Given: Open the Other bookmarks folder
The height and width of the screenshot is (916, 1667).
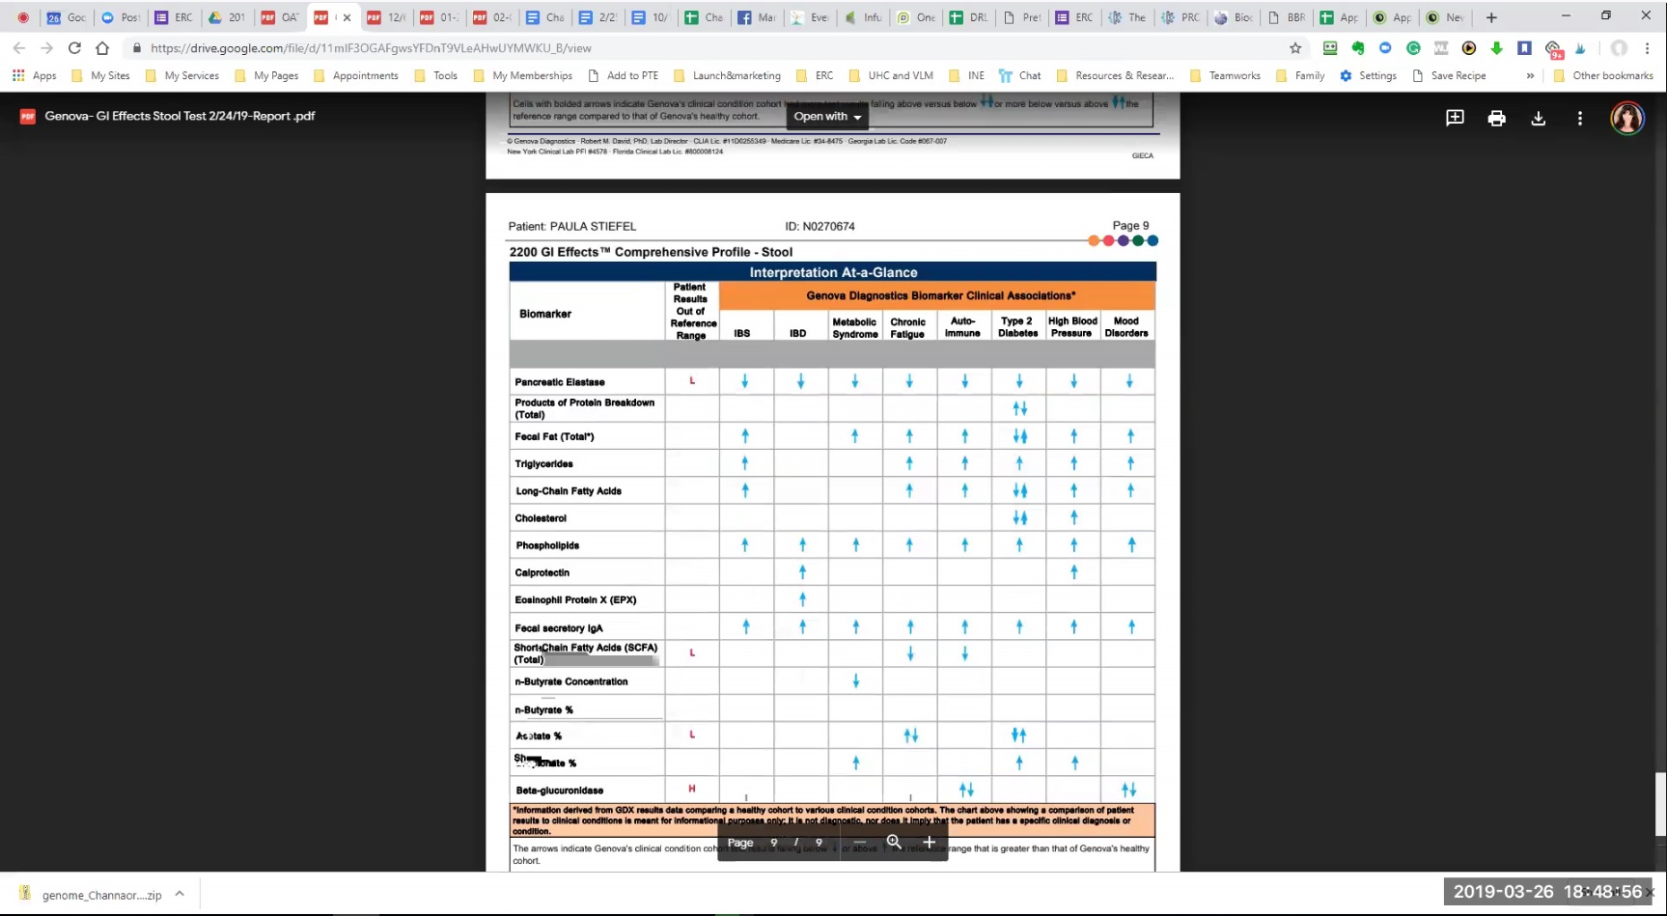Looking at the screenshot, I should pos(1603,75).
